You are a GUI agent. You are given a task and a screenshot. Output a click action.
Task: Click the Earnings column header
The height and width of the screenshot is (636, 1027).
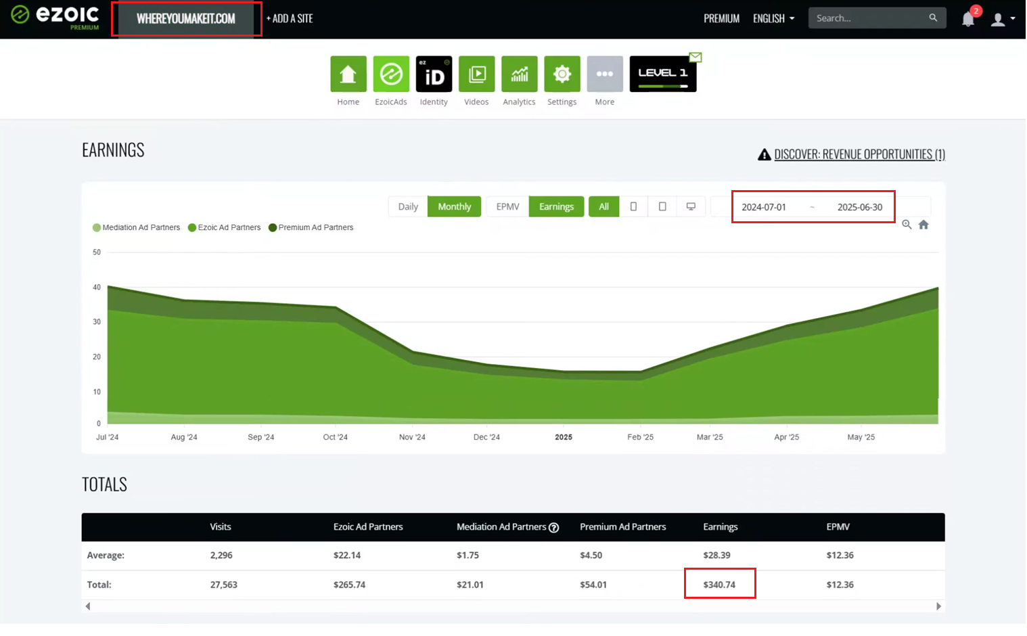coord(721,527)
